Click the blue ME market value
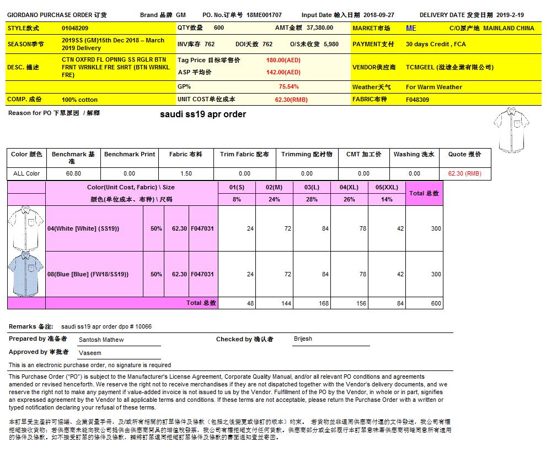546x453 pixels. (411, 28)
